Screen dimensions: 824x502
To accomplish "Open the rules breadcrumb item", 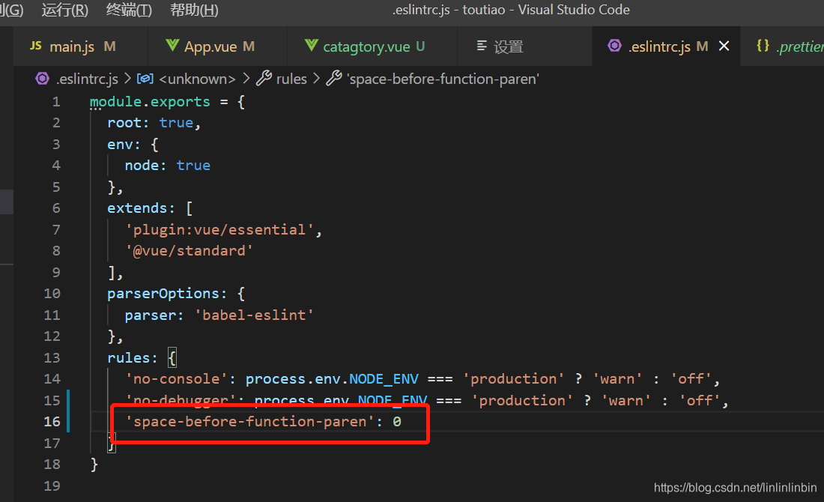I will pos(291,79).
